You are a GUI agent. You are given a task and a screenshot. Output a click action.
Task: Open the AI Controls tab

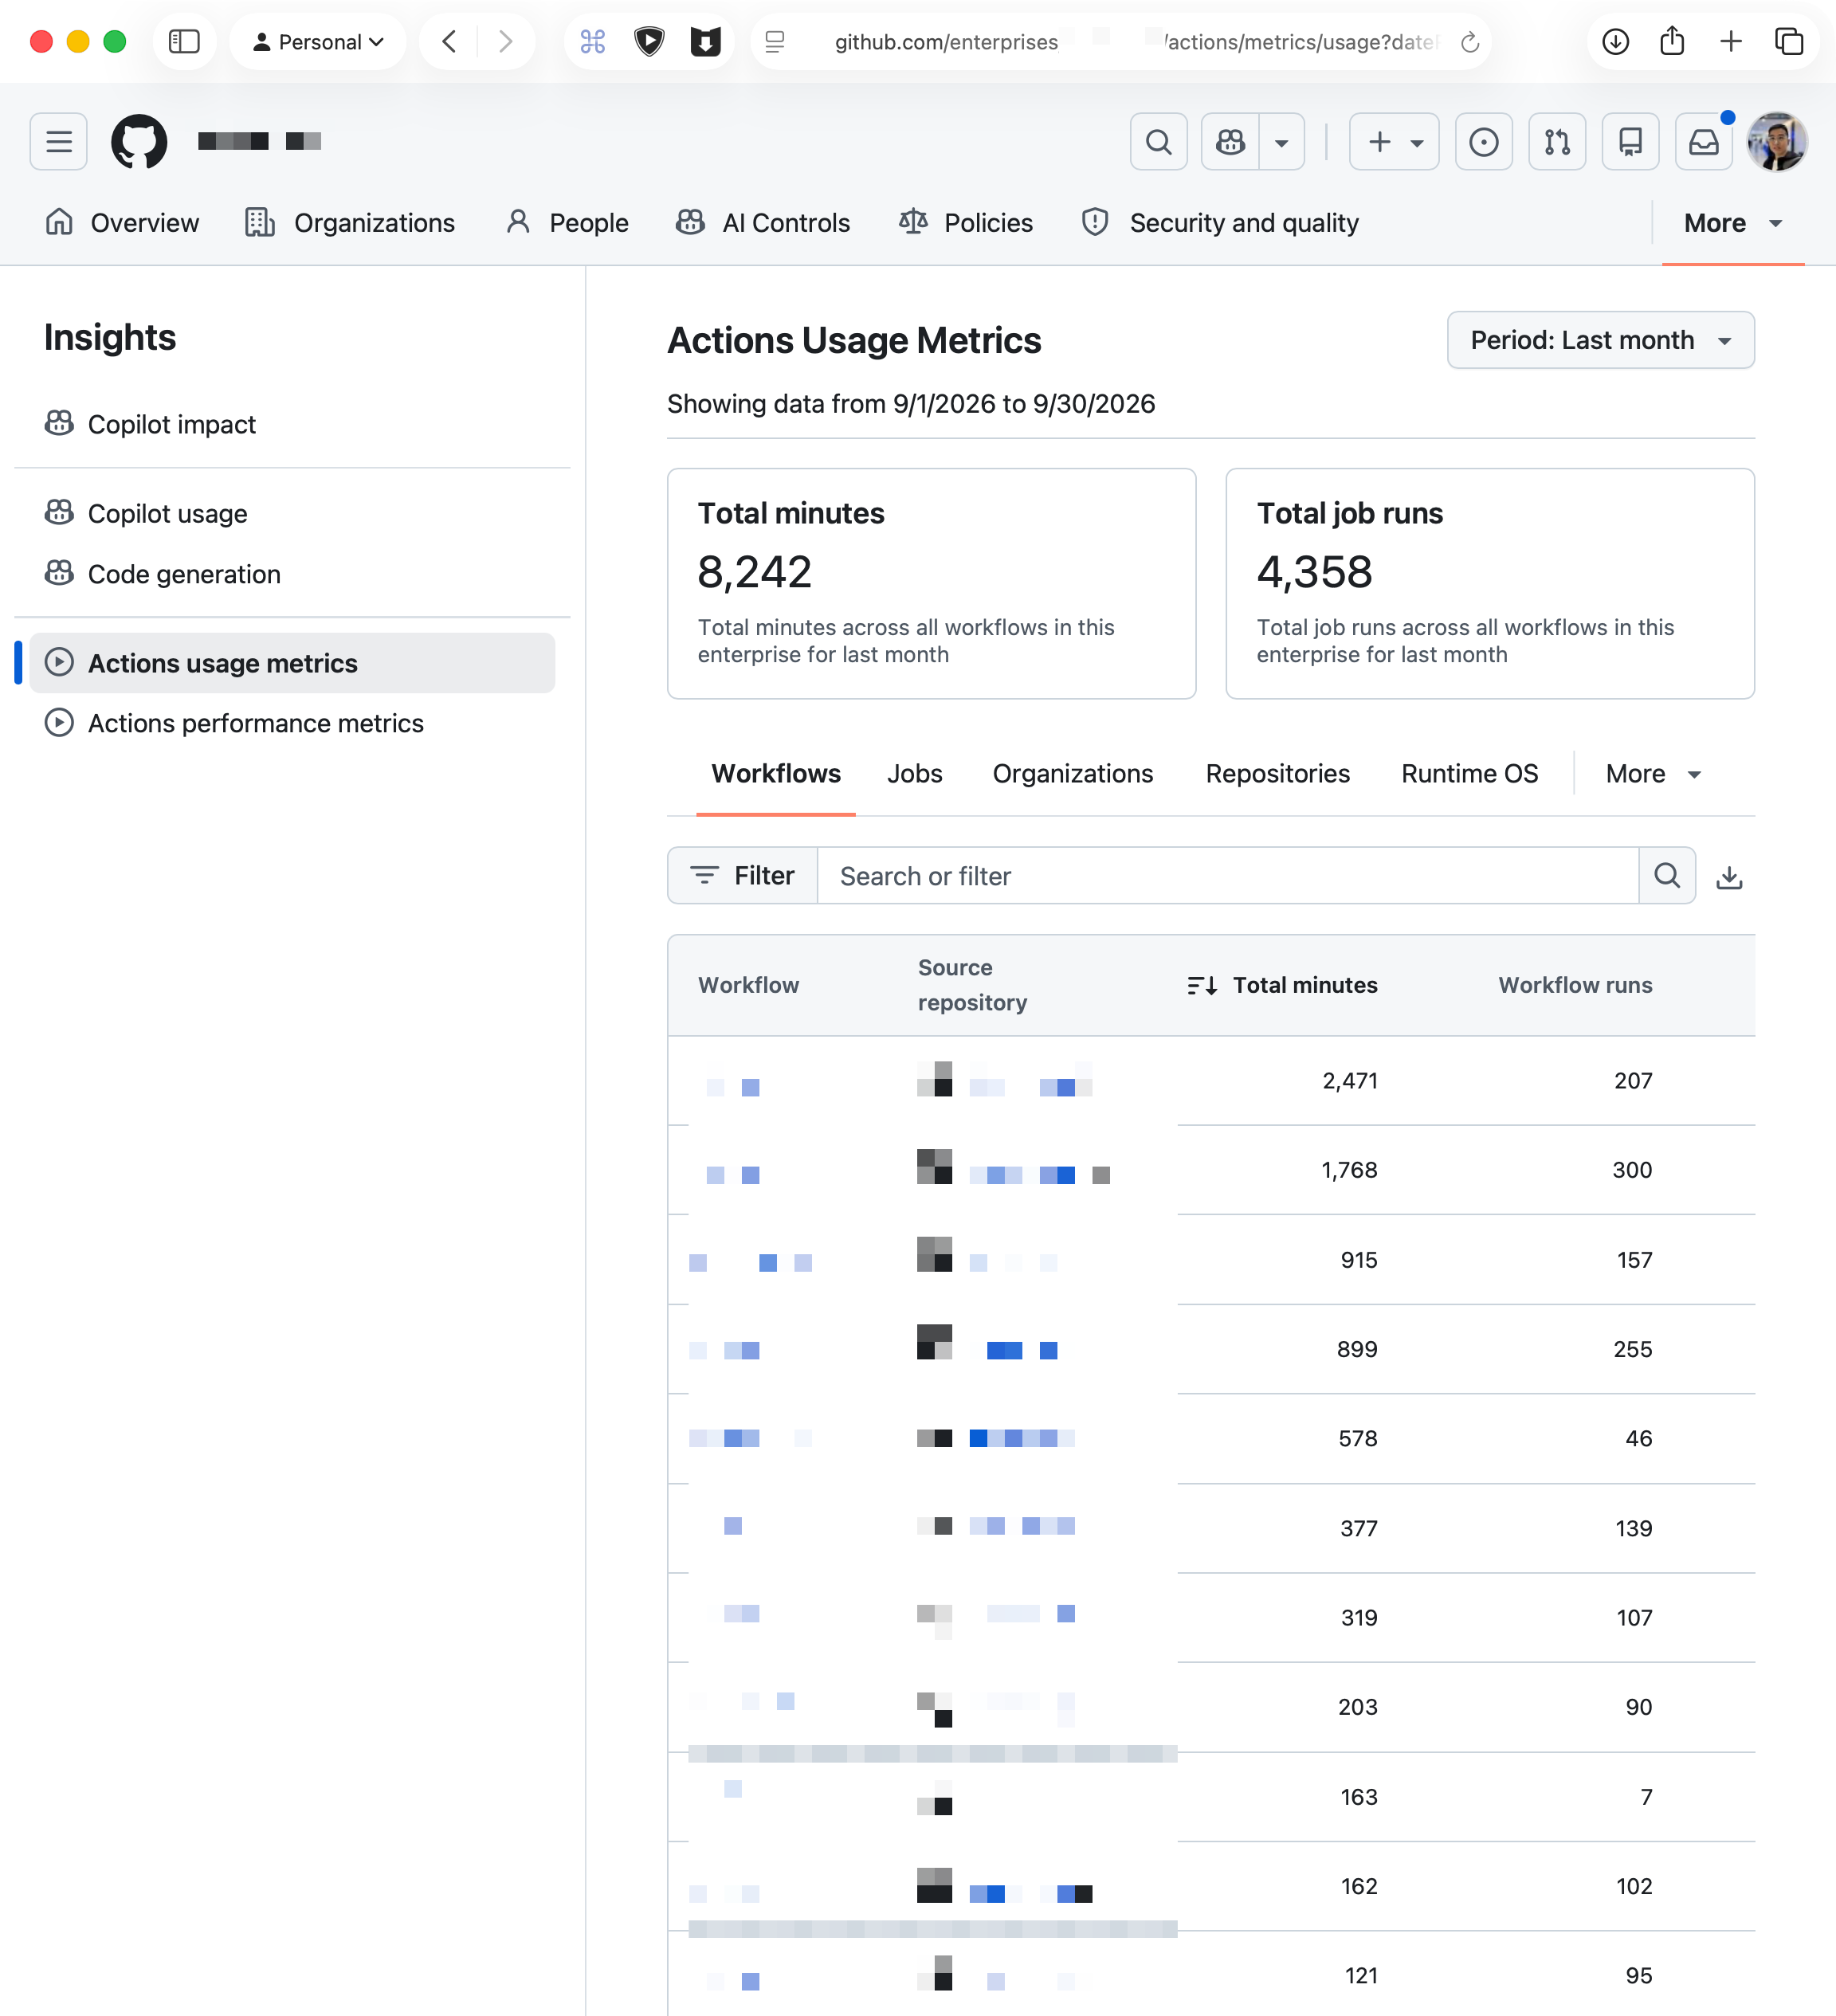pos(763,223)
